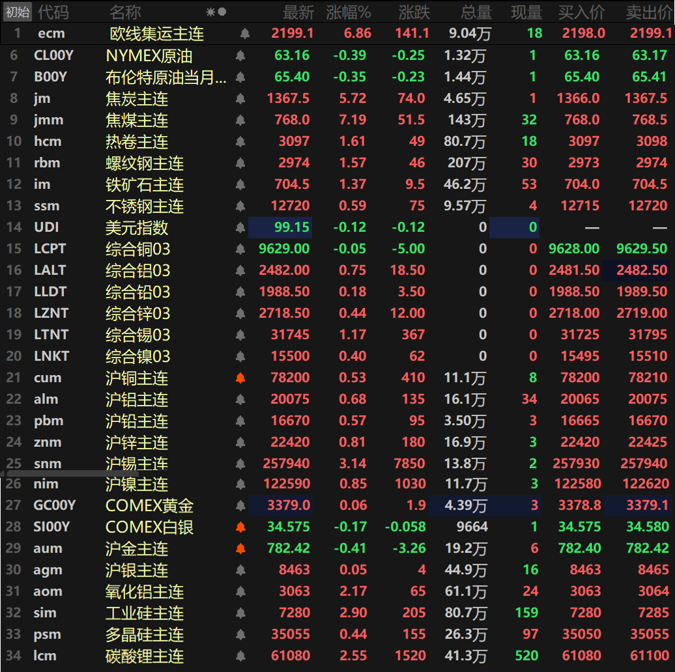Viewport: 675px width, 672px height.
Task: Click the highlighted 99.15 latest price
Action: pos(280,227)
